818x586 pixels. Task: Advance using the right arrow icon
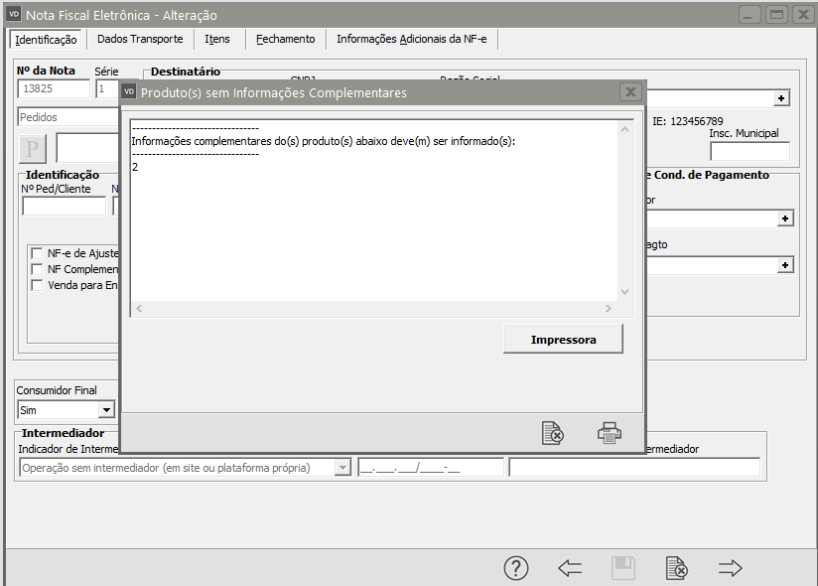[x=731, y=568]
